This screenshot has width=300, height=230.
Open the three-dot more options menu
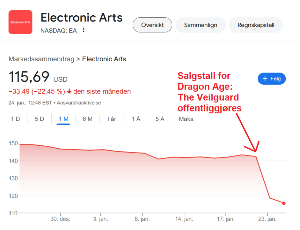point(84,30)
